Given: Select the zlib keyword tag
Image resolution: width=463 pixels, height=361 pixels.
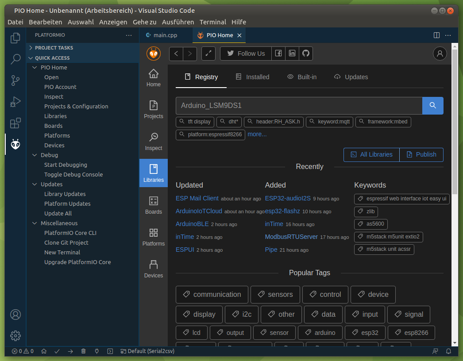Looking at the screenshot, I should [366, 211].
